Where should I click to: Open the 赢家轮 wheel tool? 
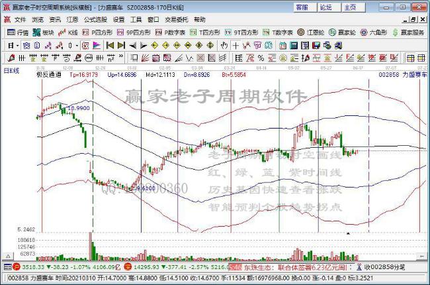pyautogui.click(x=342, y=32)
